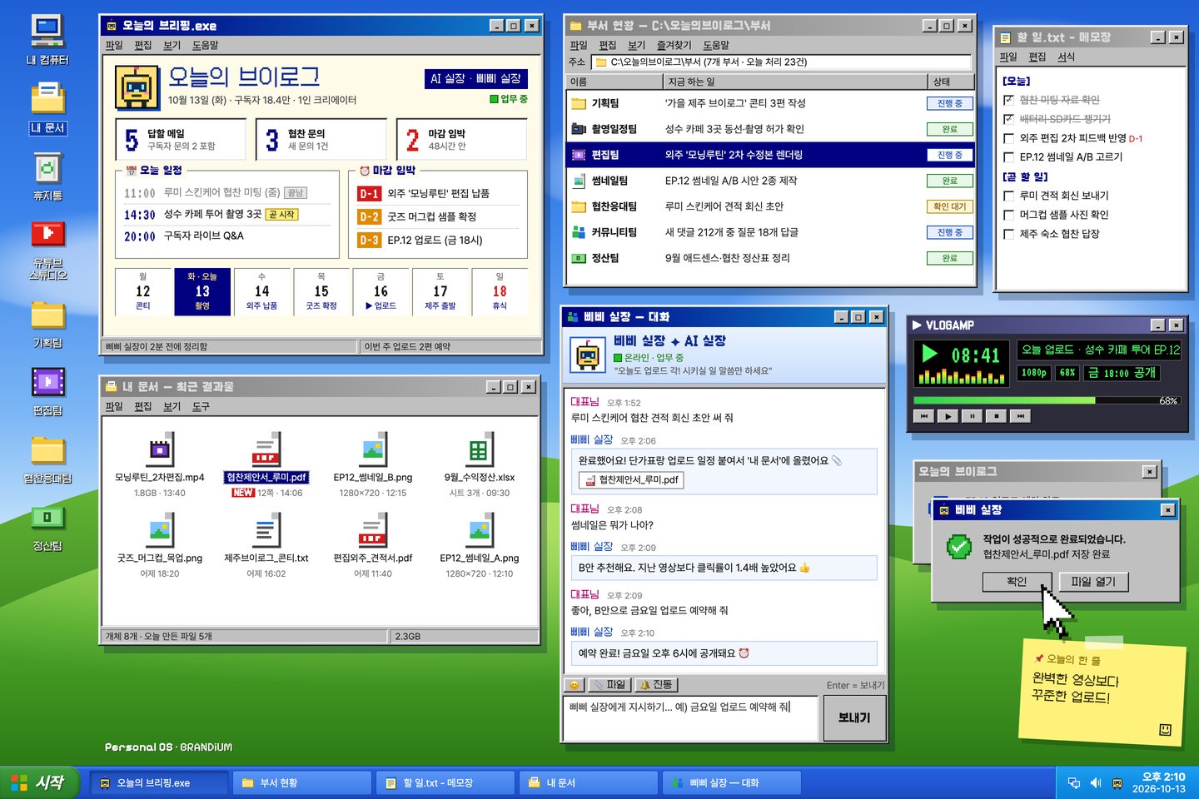This screenshot has width=1199, height=799.
Task: Open the 즐겨찾기 menu in 부서 현황
Action: 674,45
